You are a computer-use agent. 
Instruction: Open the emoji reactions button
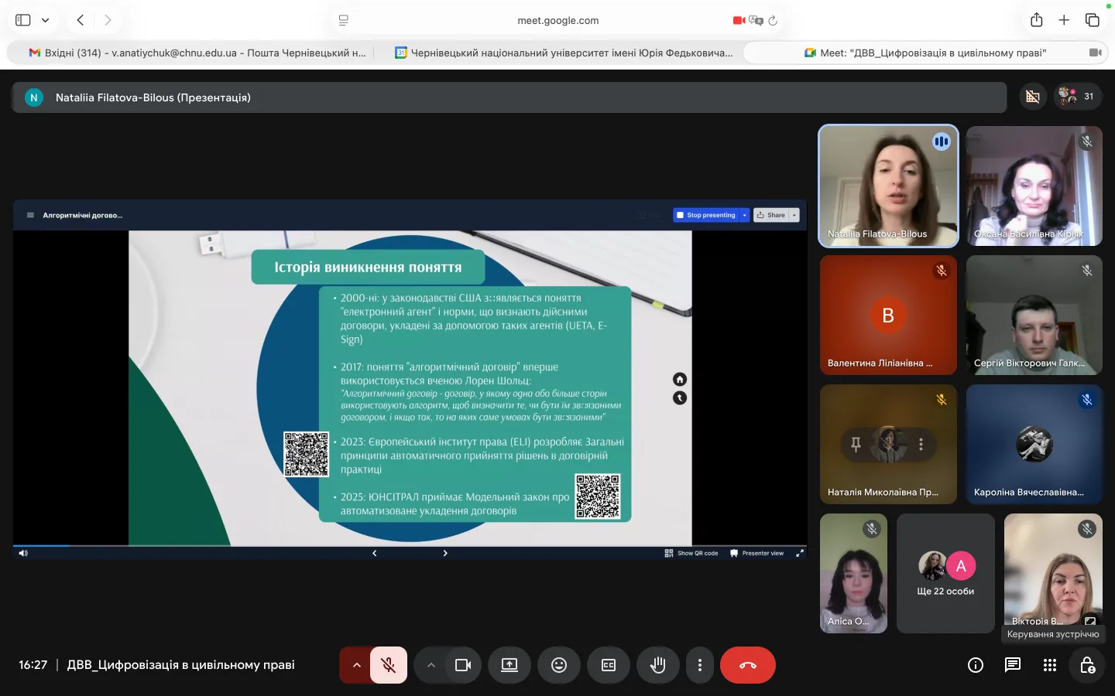(x=559, y=665)
